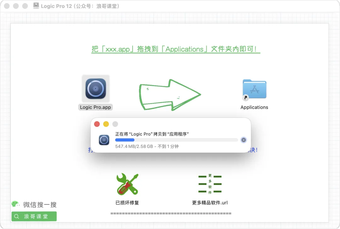Screen dimensions: 340x229
Task: Click the 浪哥课堂 green search box
Action: click(34, 216)
